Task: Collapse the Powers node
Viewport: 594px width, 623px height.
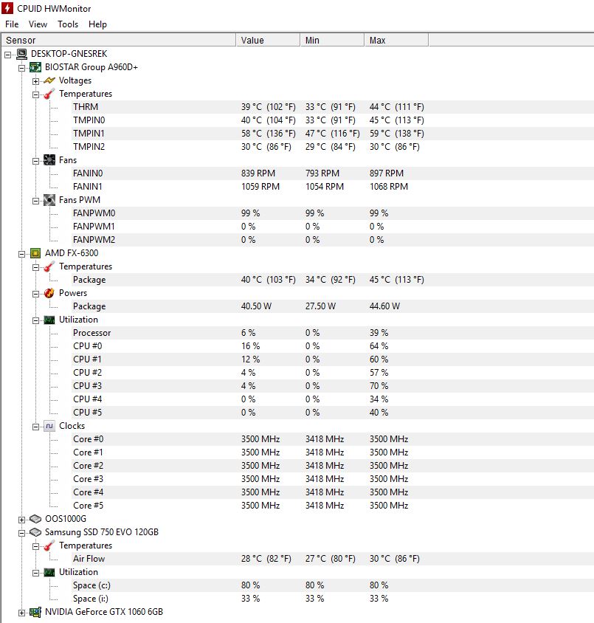Action: click(35, 294)
